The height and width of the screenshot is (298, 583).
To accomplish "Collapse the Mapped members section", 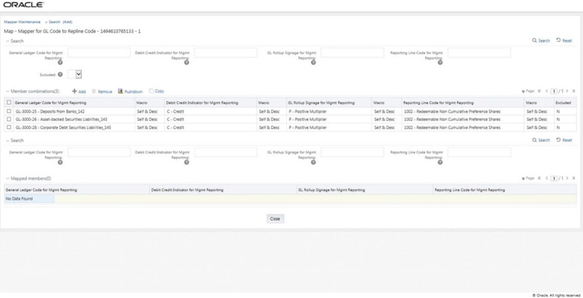I will point(8,179).
